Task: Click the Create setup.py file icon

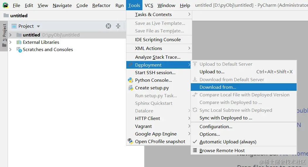Action: tap(131, 88)
